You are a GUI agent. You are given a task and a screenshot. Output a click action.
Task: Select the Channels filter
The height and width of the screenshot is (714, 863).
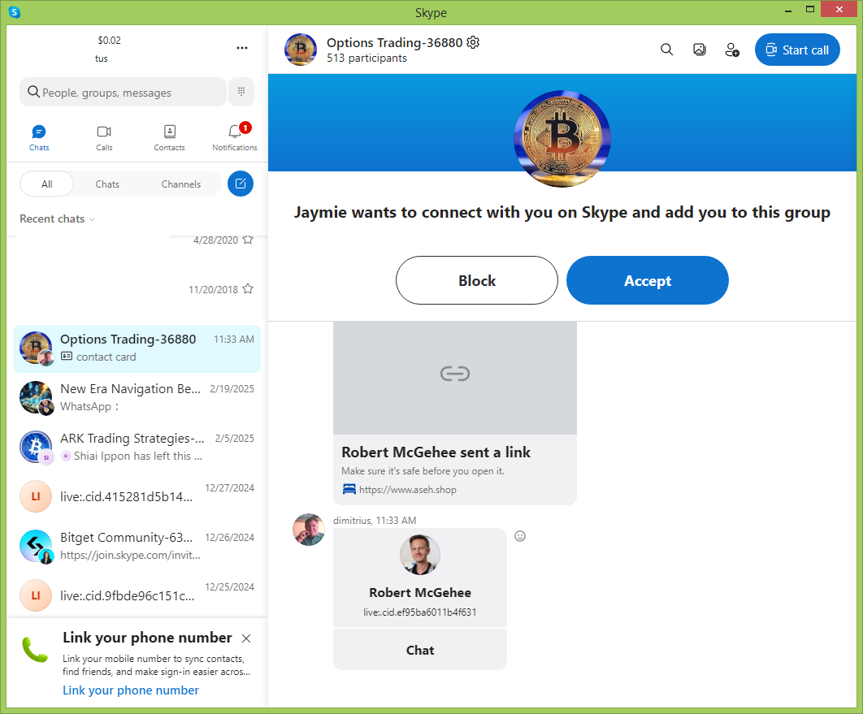point(181,184)
